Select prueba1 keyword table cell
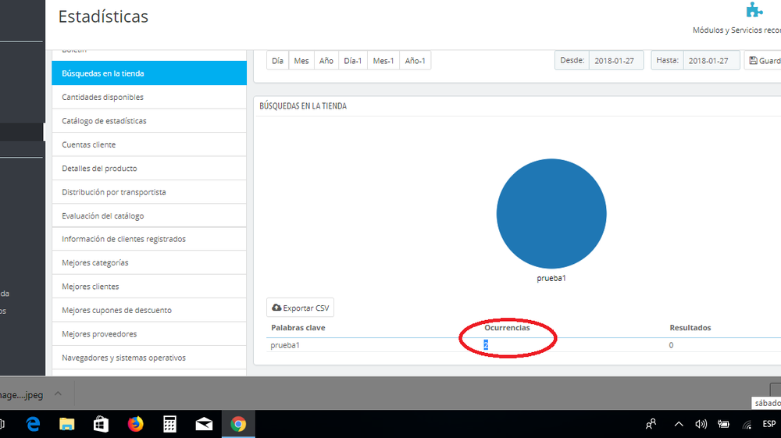Image resolution: width=781 pixels, height=438 pixels. 285,345
